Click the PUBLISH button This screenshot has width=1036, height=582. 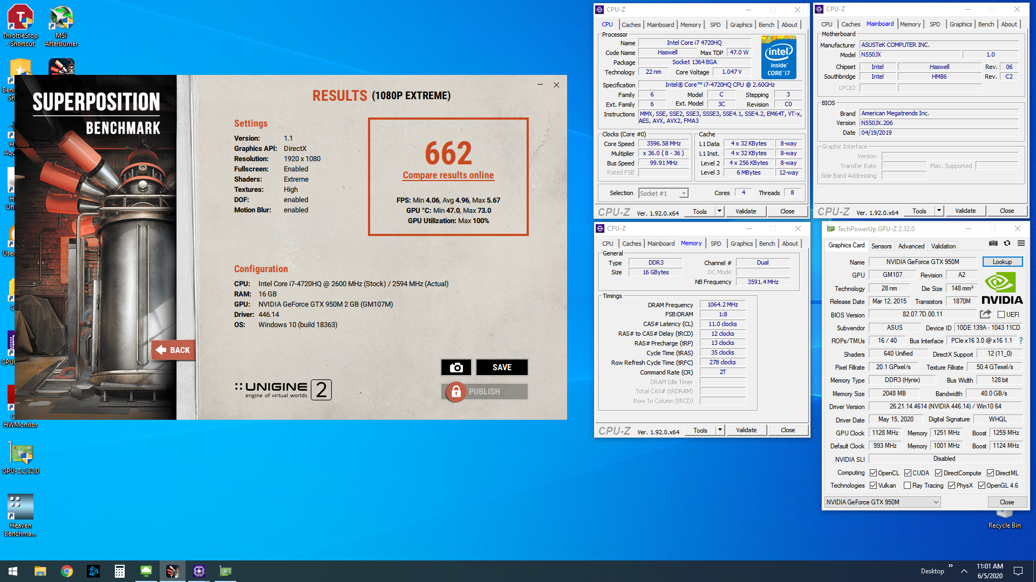(485, 391)
